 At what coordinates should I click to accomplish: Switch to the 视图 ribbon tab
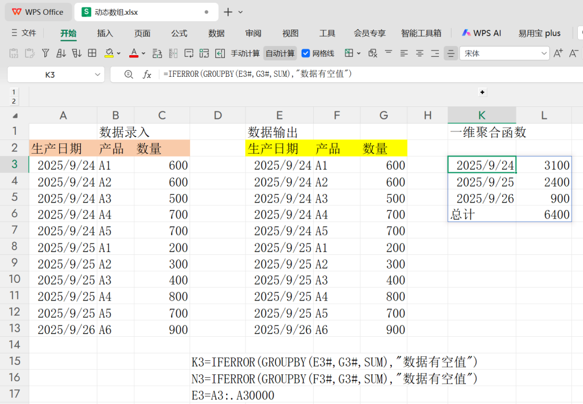tap(290, 33)
